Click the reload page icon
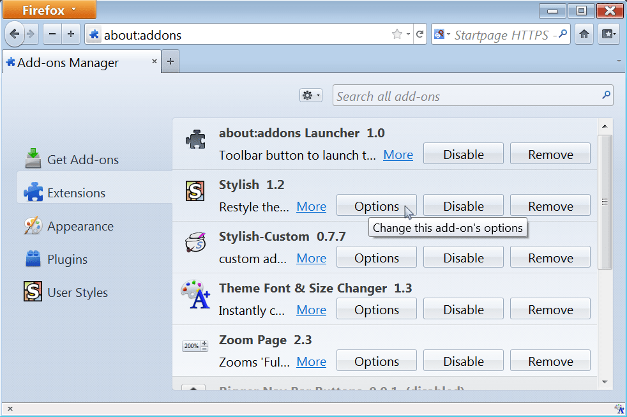 (x=420, y=33)
